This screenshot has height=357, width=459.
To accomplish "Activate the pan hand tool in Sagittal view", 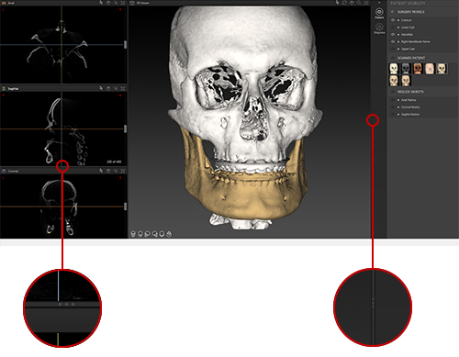I will [108, 88].
